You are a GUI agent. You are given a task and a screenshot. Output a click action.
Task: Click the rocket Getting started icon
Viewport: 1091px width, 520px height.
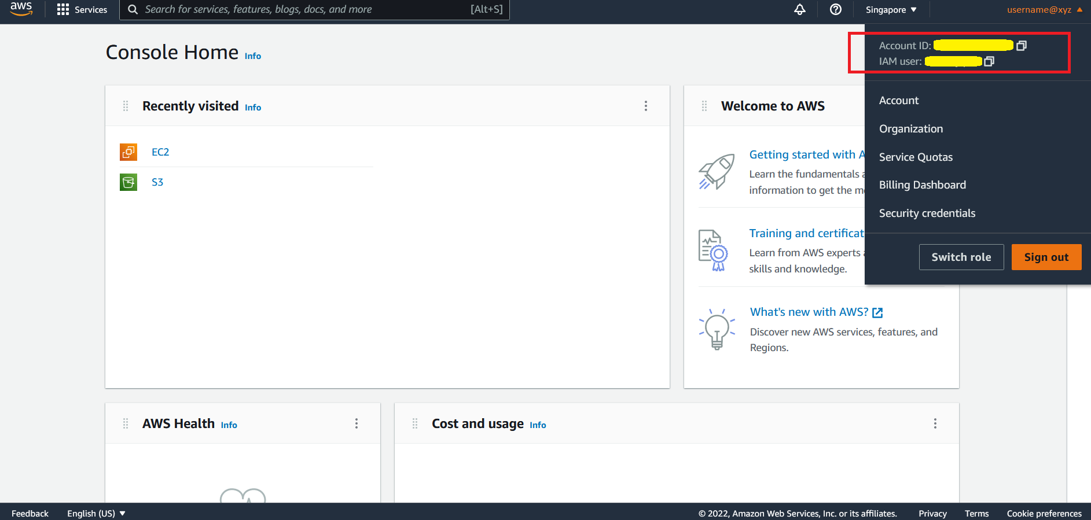pyautogui.click(x=717, y=171)
